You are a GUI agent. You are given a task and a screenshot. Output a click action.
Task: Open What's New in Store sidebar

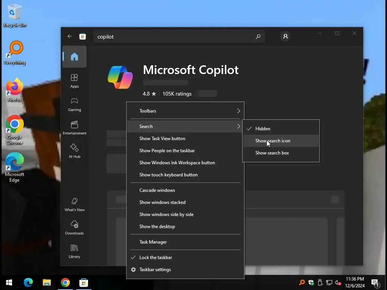click(x=74, y=204)
